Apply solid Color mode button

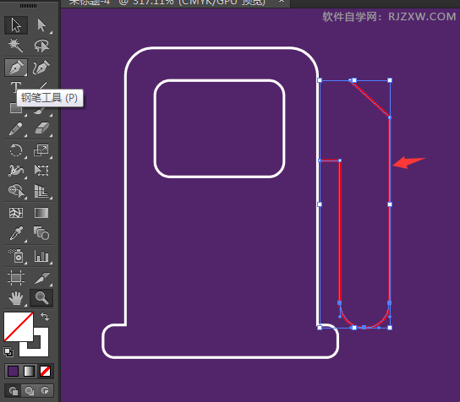pyautogui.click(x=13, y=372)
